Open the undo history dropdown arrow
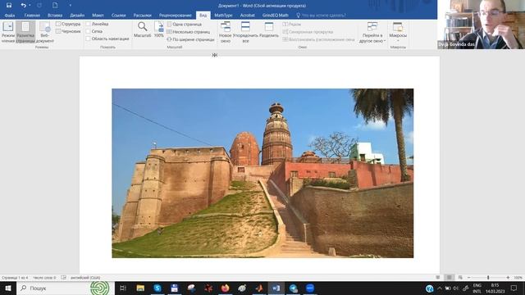Screen dimensions: 525x295 tap(30, 6)
